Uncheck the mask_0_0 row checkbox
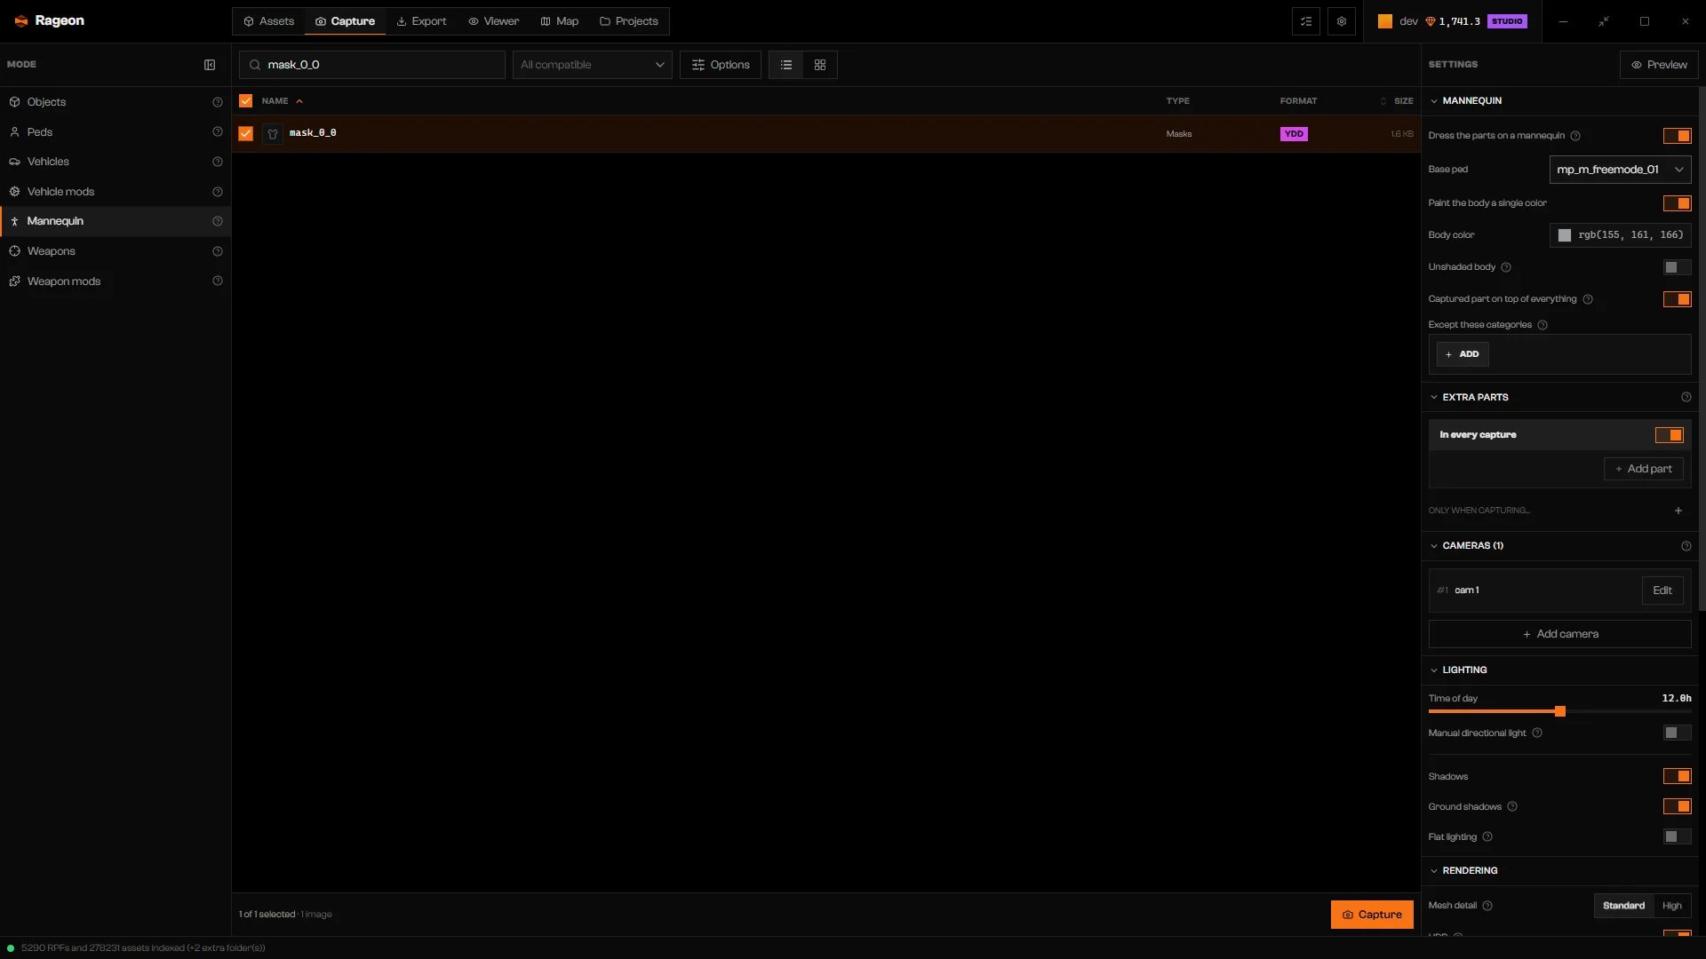Image resolution: width=1706 pixels, height=959 pixels. coord(246,133)
